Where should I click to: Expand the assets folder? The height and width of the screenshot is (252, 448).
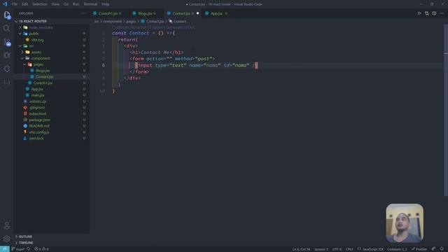point(22,52)
